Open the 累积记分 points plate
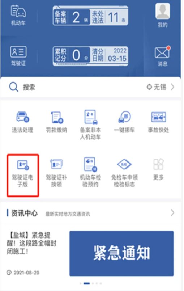The height and width of the screenshot is (291, 184). click(71, 55)
